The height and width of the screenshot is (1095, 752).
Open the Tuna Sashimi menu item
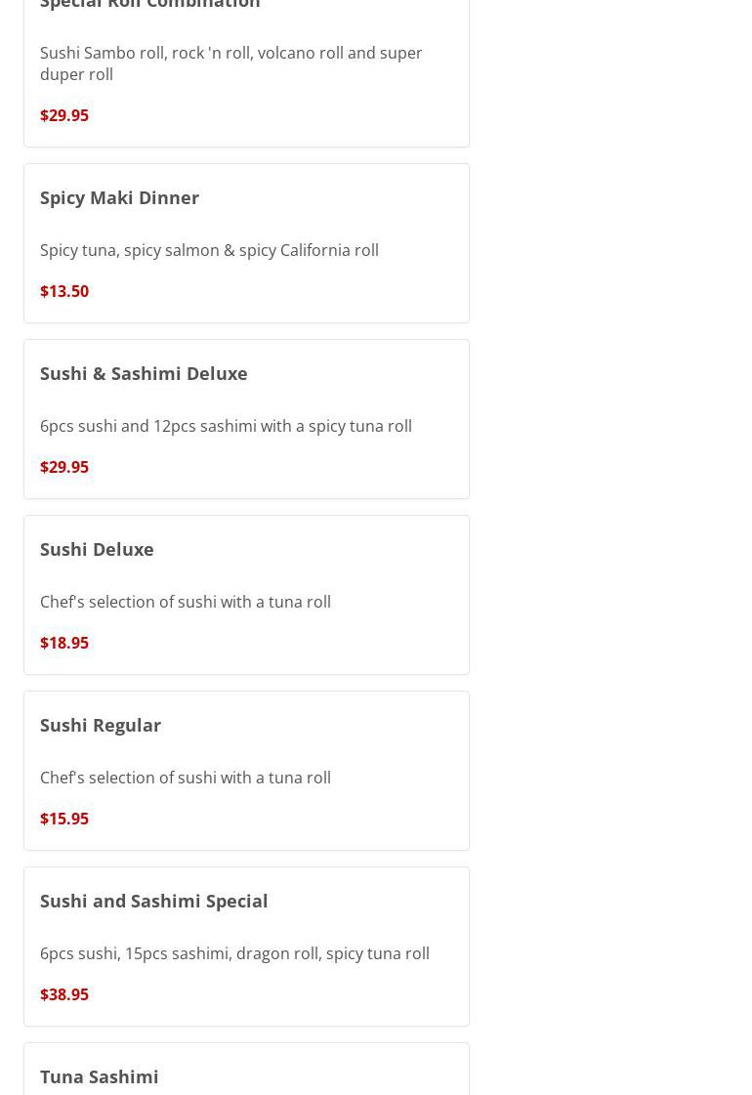coord(99,1076)
